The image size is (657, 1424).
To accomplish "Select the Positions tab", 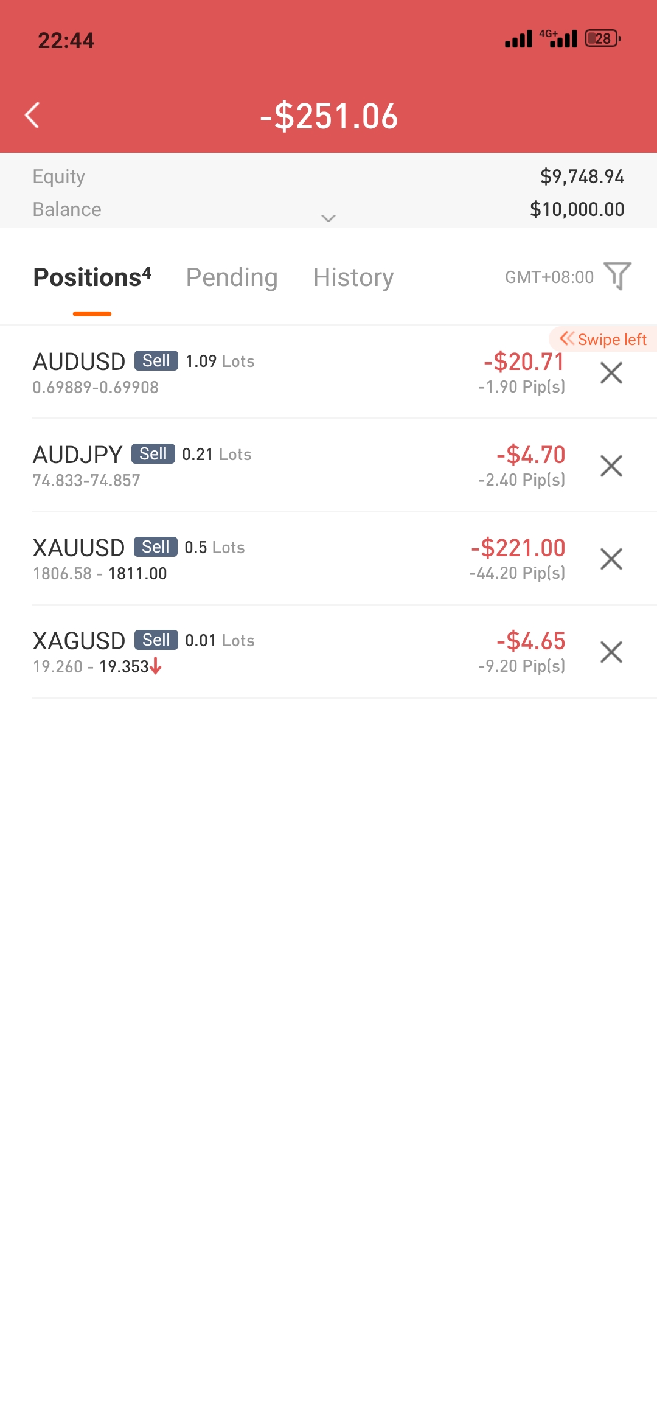I will 92,277.
